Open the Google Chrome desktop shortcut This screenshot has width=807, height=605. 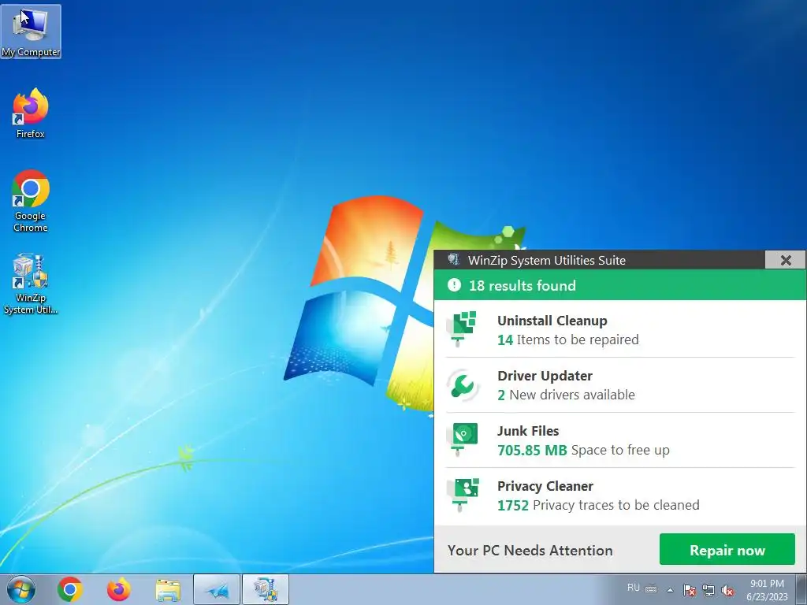31,201
